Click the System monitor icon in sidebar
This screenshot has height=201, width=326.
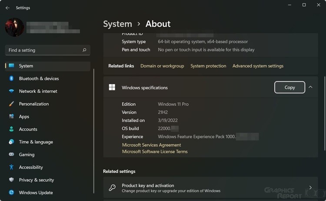click(11, 66)
